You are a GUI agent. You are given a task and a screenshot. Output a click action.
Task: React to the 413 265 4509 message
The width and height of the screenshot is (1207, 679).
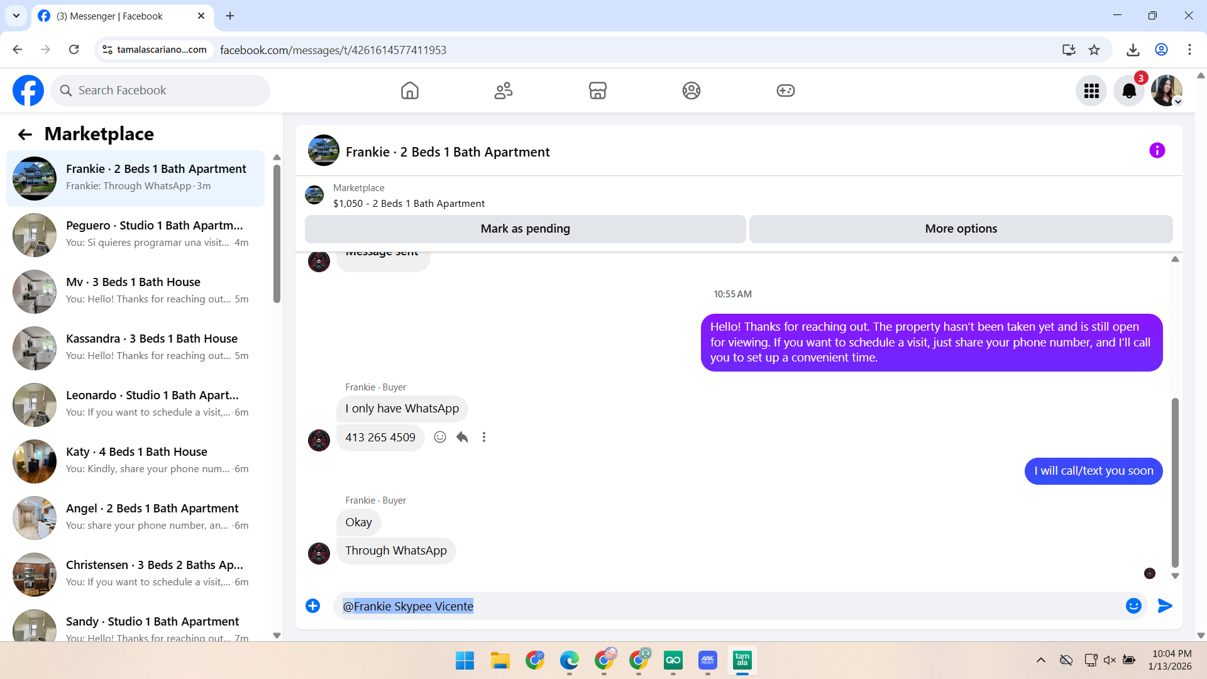[x=440, y=437]
